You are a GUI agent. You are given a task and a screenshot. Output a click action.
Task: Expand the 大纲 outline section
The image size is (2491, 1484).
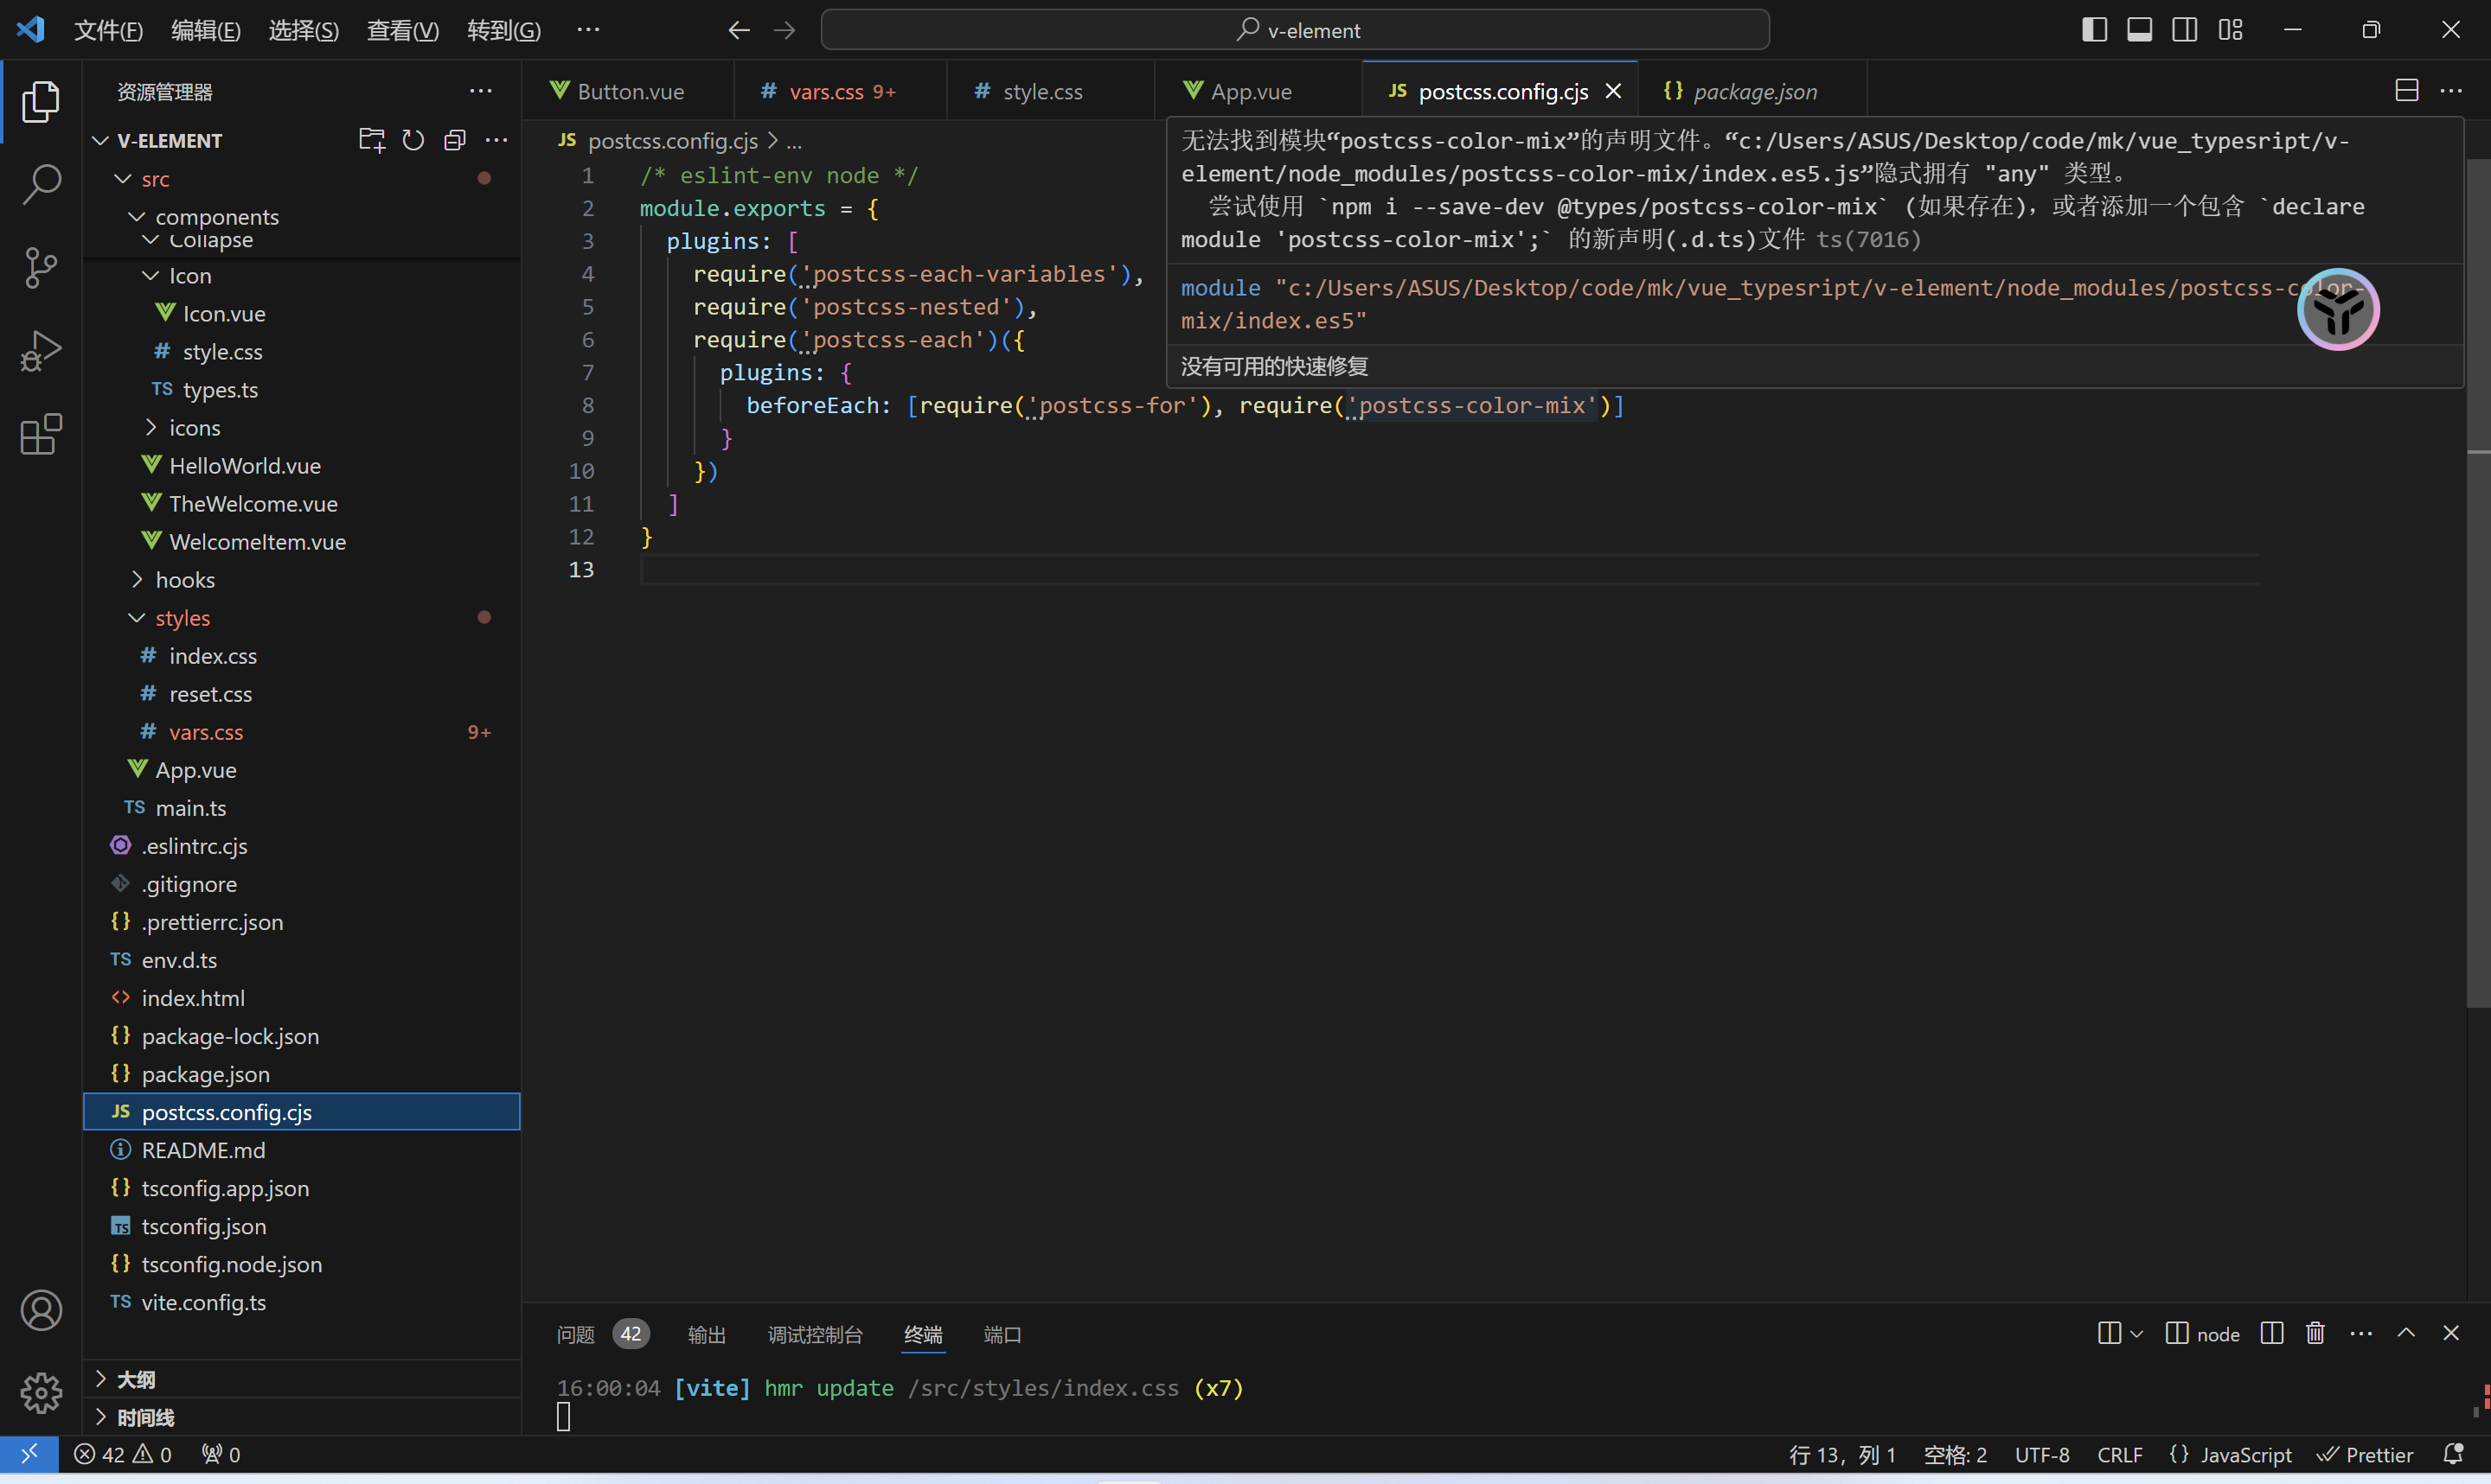coord(301,1379)
